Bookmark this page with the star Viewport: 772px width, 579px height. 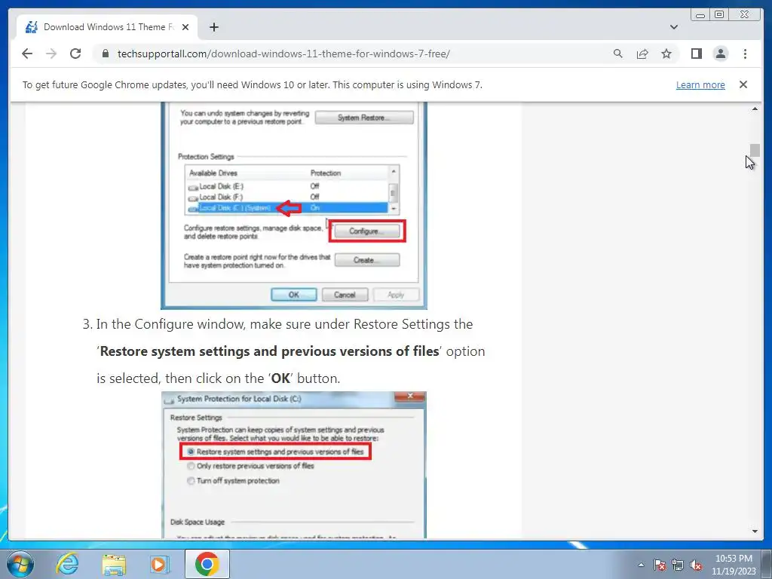(666, 54)
